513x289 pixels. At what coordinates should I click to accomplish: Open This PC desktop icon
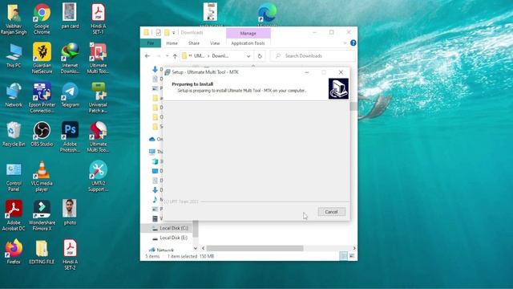tap(14, 55)
